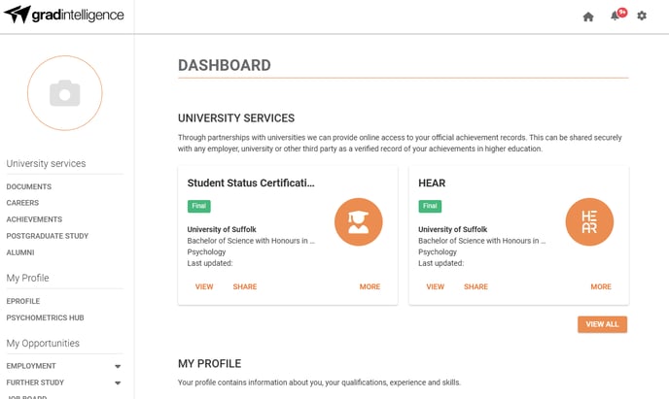Click the orange HEAR circle icon
Screen dimensions: 669x399
coord(589,222)
